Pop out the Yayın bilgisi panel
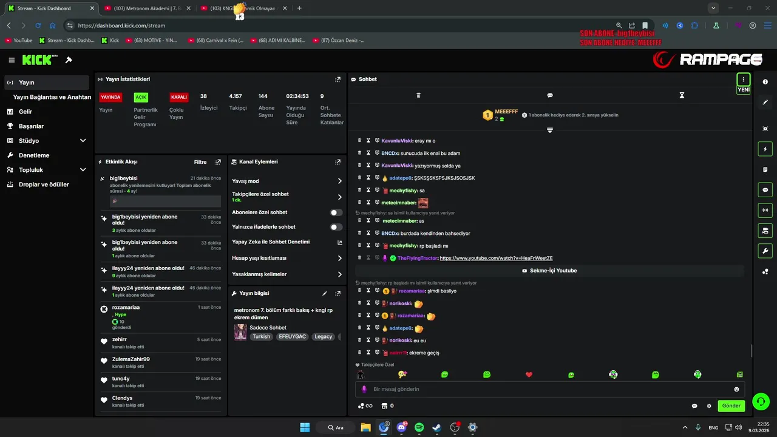This screenshot has width=777, height=437. pyautogui.click(x=338, y=293)
